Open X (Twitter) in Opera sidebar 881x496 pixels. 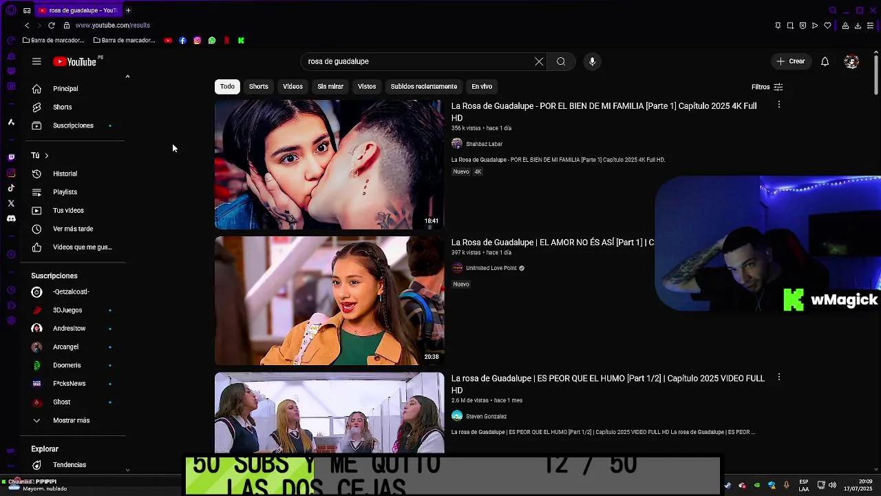(11, 203)
